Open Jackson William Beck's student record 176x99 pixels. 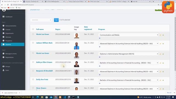pyautogui.click(x=44, y=43)
